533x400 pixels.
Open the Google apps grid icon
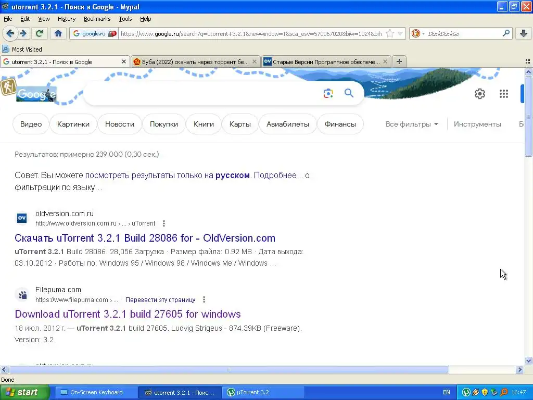(504, 94)
